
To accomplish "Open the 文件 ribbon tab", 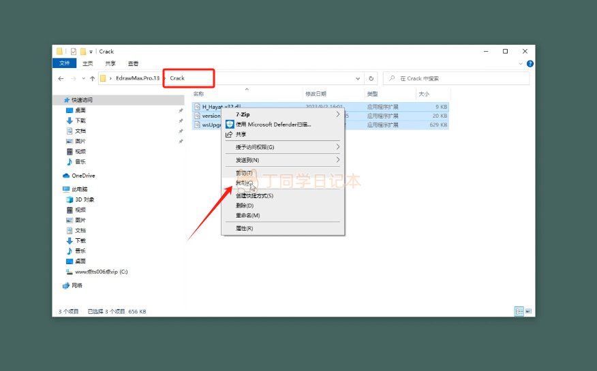I will pos(64,63).
